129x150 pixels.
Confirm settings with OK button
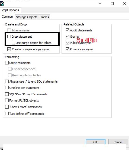tap(95, 142)
